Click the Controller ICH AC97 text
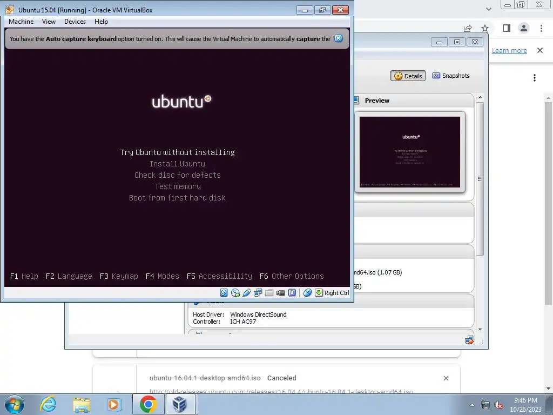The image size is (553, 415). coord(224,322)
